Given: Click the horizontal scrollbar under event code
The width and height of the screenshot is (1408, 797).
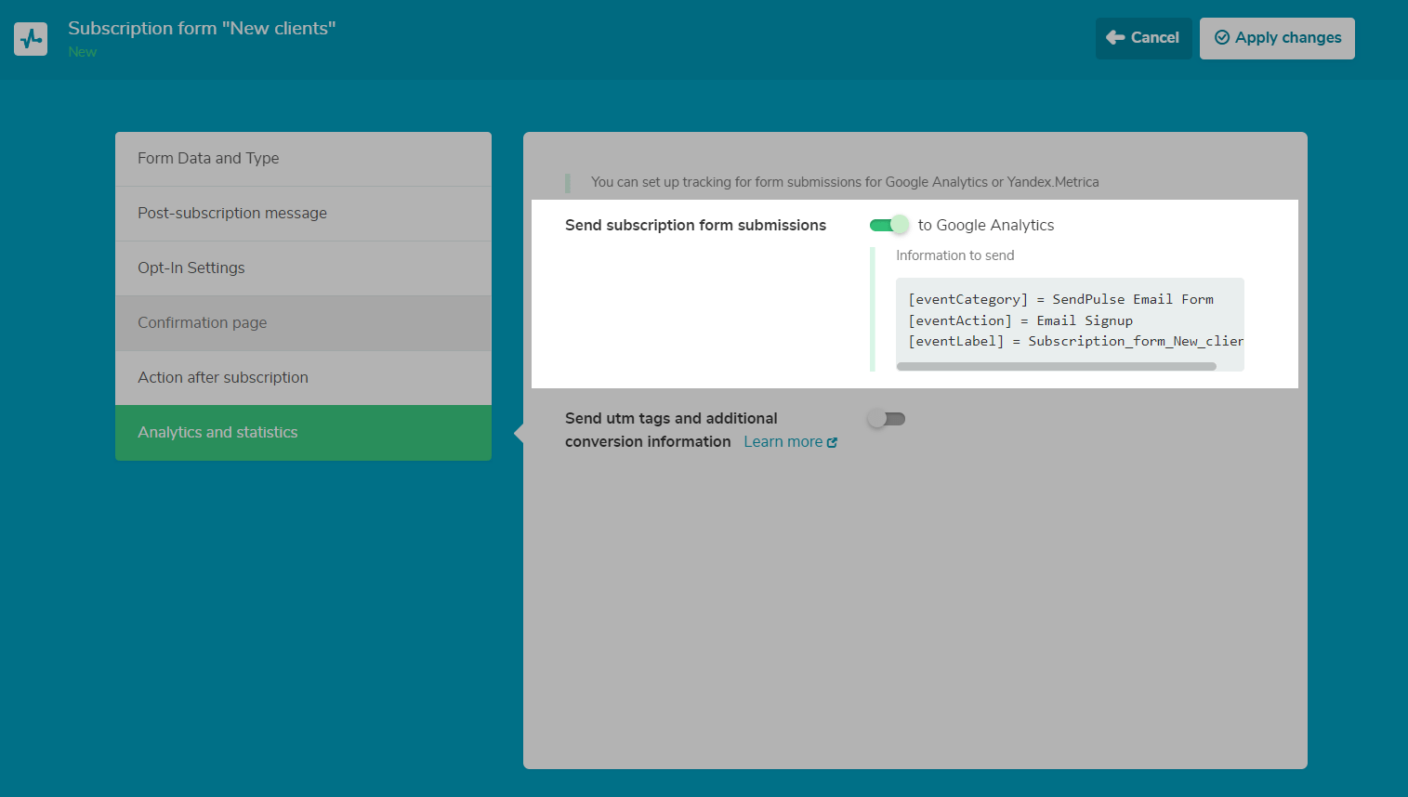Looking at the screenshot, I should 1056,367.
